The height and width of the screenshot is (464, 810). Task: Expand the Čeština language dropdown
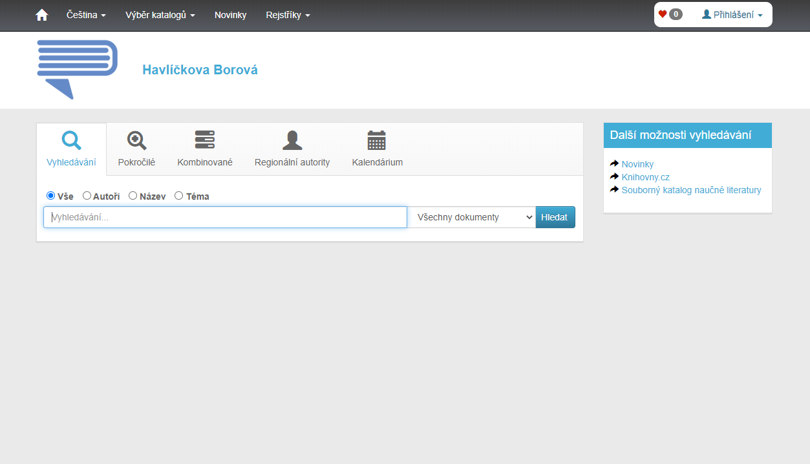pos(86,15)
